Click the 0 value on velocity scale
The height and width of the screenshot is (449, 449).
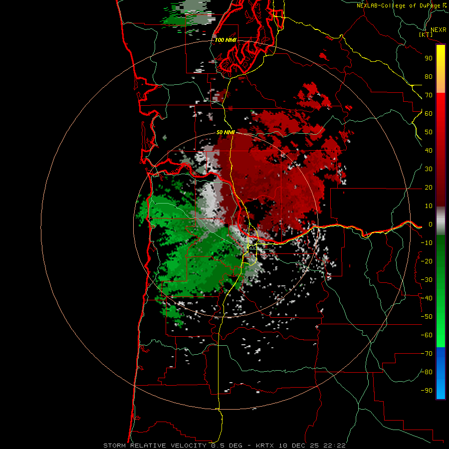(x=431, y=224)
